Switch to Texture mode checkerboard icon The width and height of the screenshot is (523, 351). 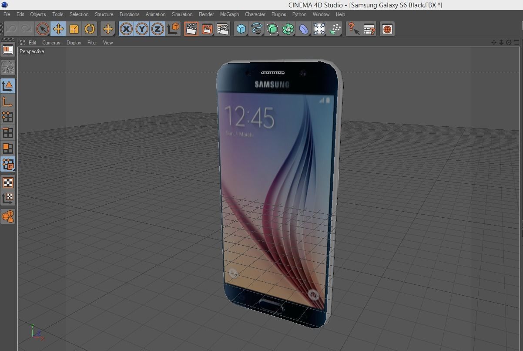point(8,182)
